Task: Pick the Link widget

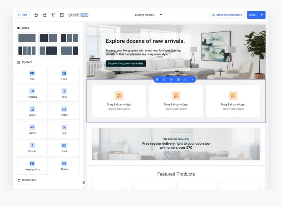Action: coord(64,130)
